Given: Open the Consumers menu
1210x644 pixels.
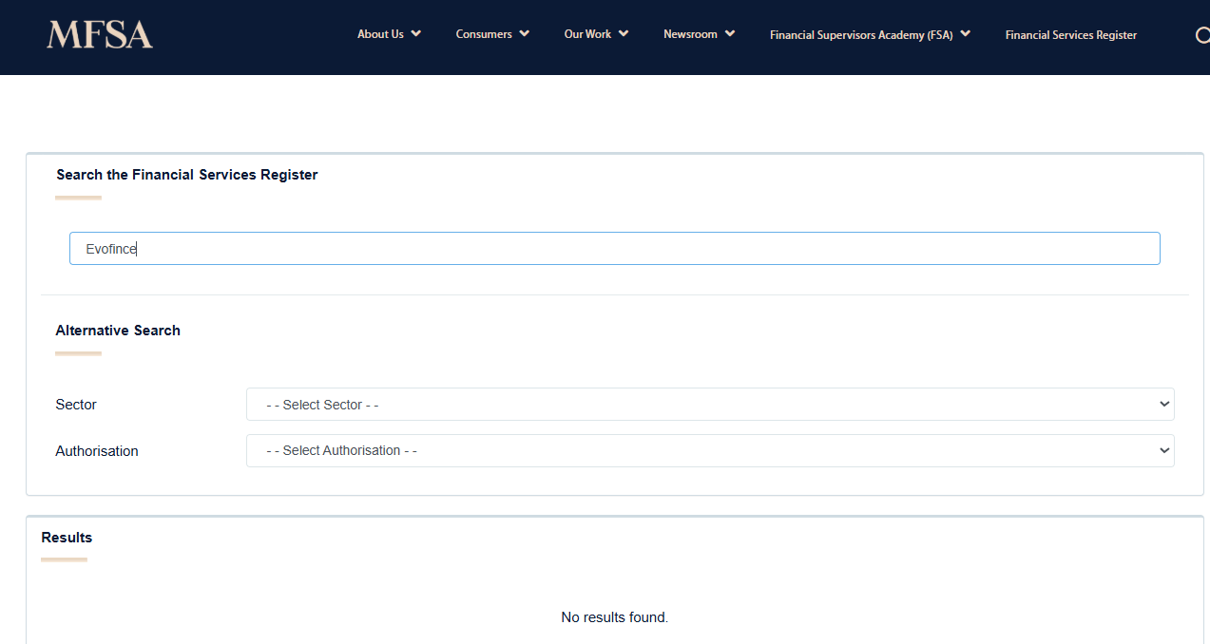Looking at the screenshot, I should [484, 34].
